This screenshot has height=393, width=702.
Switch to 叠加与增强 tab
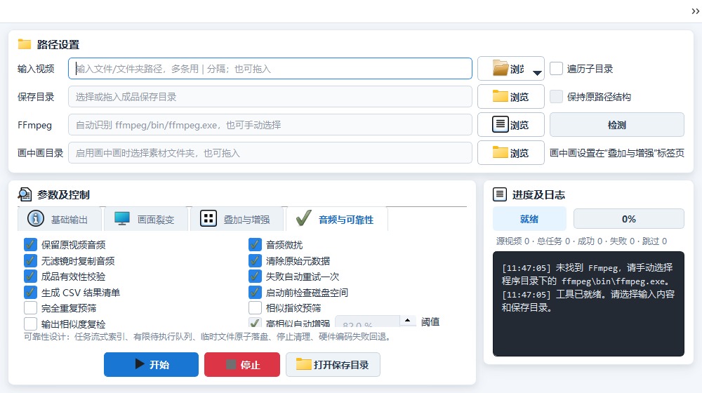237,219
